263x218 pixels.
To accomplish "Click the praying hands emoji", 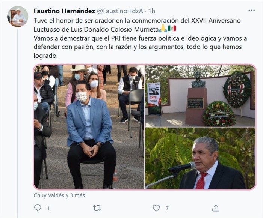I will pos(163,29).
